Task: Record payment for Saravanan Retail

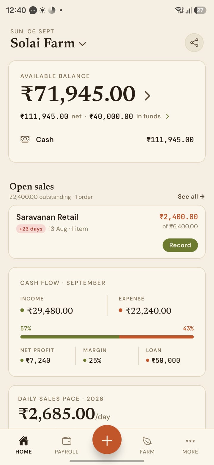Action: point(180,245)
